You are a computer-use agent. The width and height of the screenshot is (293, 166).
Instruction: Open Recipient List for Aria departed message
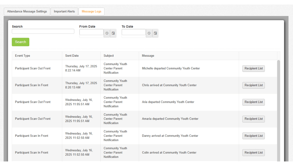[253, 102]
